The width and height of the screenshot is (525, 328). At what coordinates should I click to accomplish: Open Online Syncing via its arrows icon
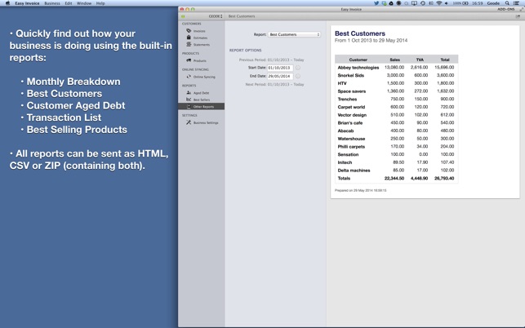[189, 77]
